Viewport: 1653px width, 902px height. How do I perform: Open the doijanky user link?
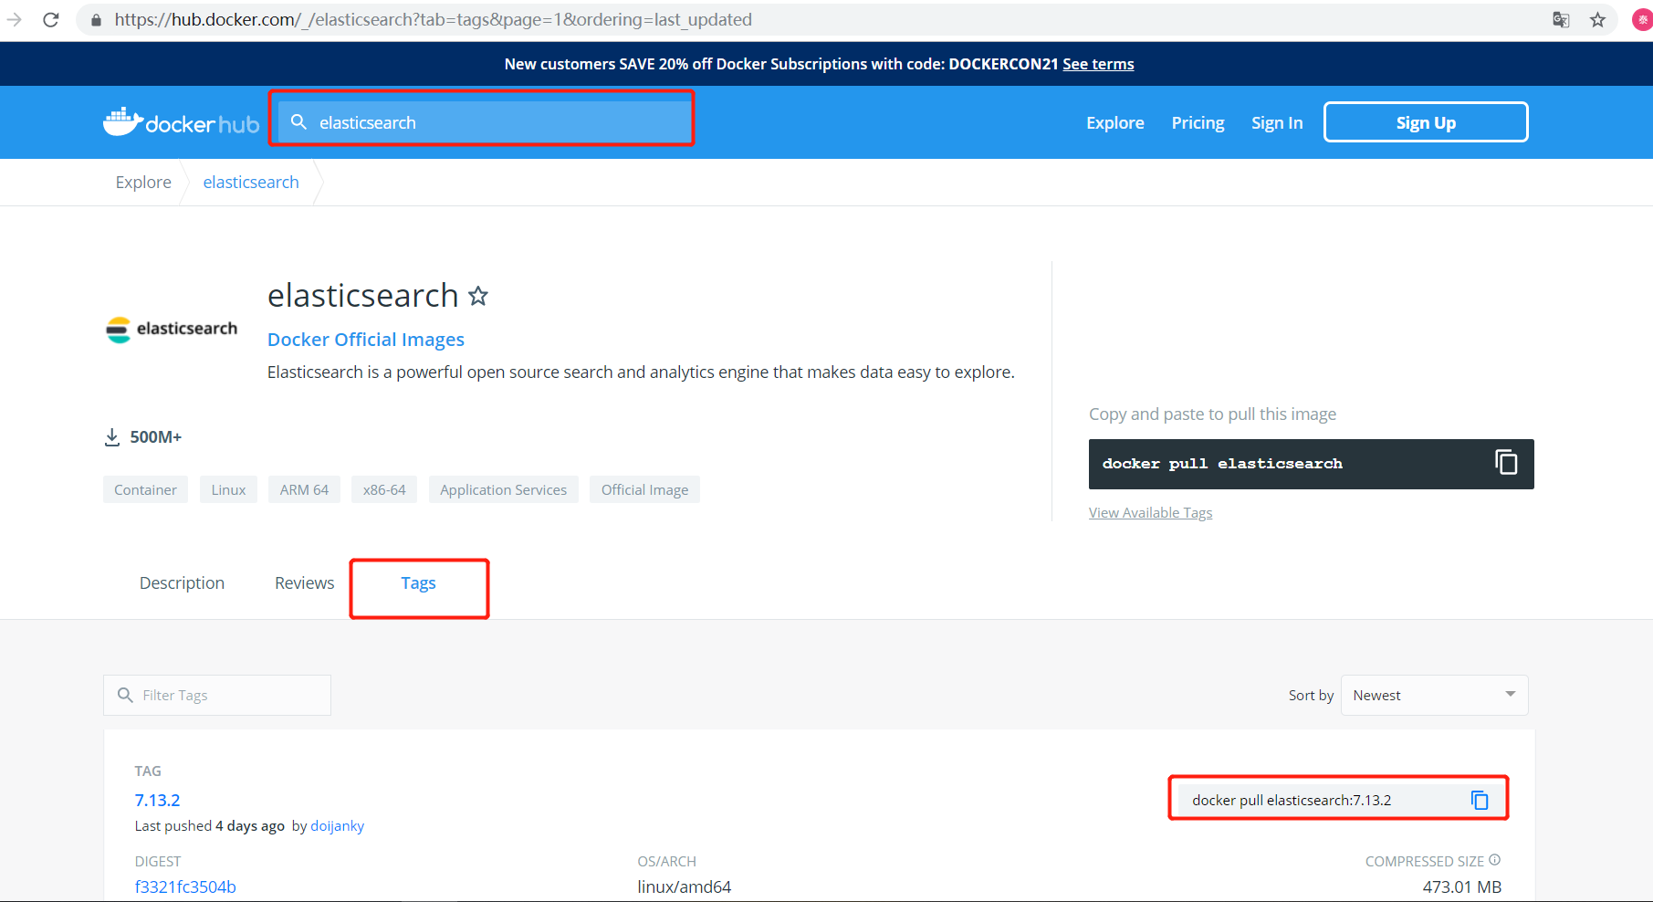point(337,826)
